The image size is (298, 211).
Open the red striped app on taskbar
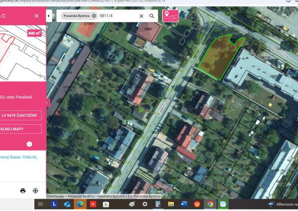tap(93, 204)
